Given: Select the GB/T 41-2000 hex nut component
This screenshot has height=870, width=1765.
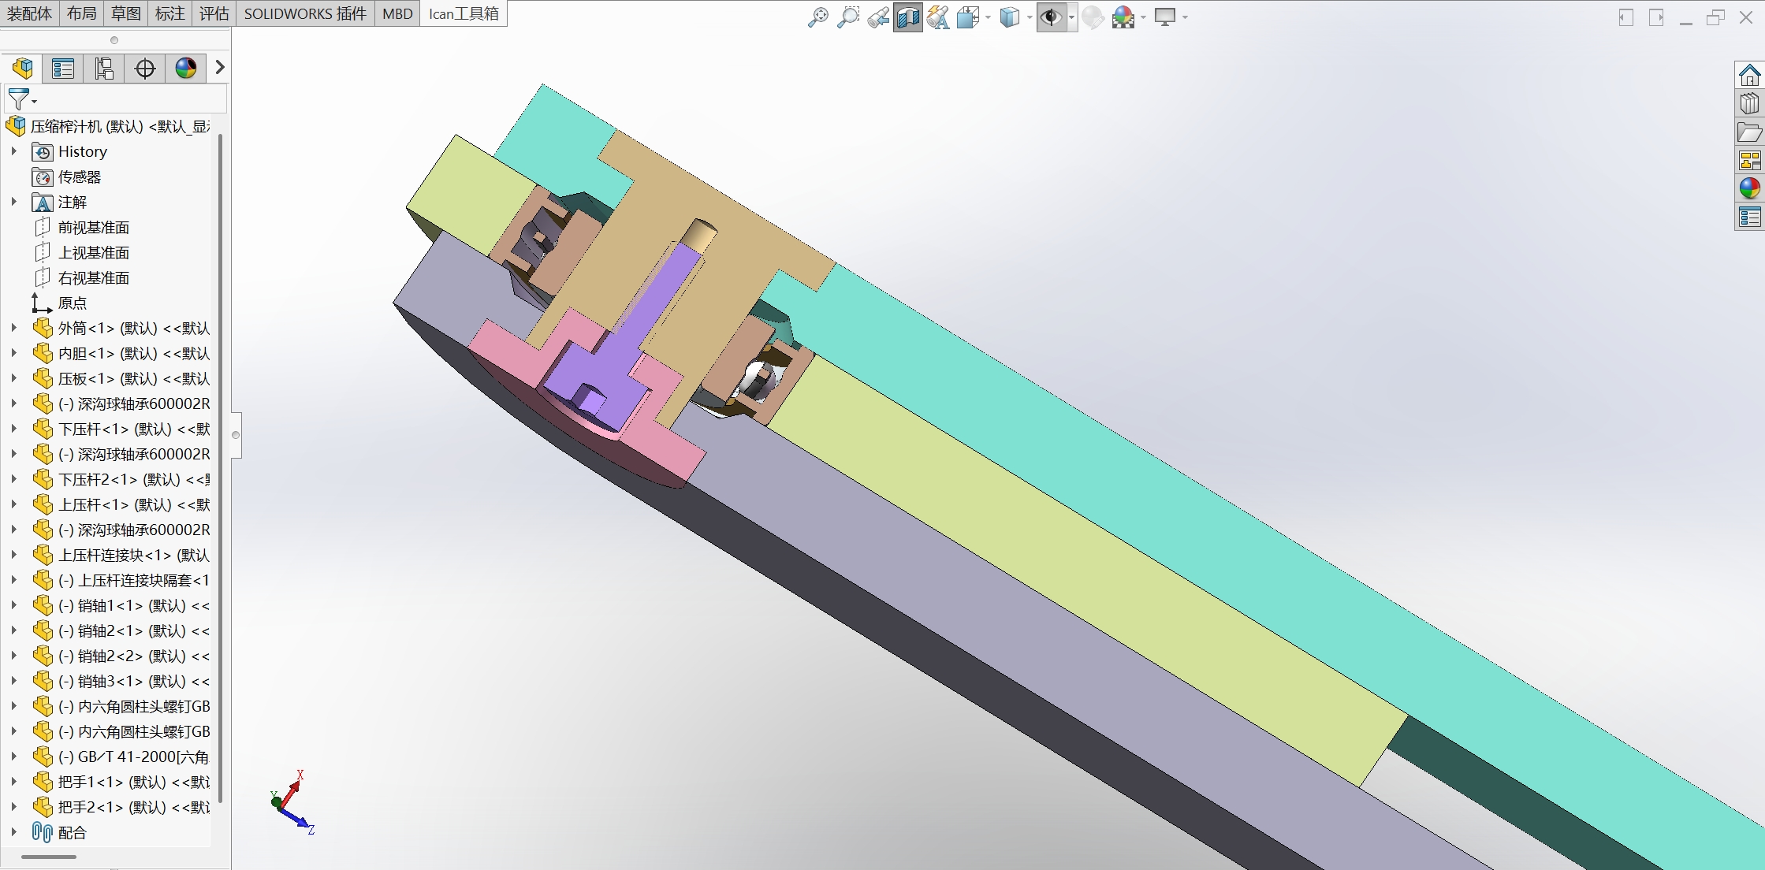Looking at the screenshot, I should (121, 757).
